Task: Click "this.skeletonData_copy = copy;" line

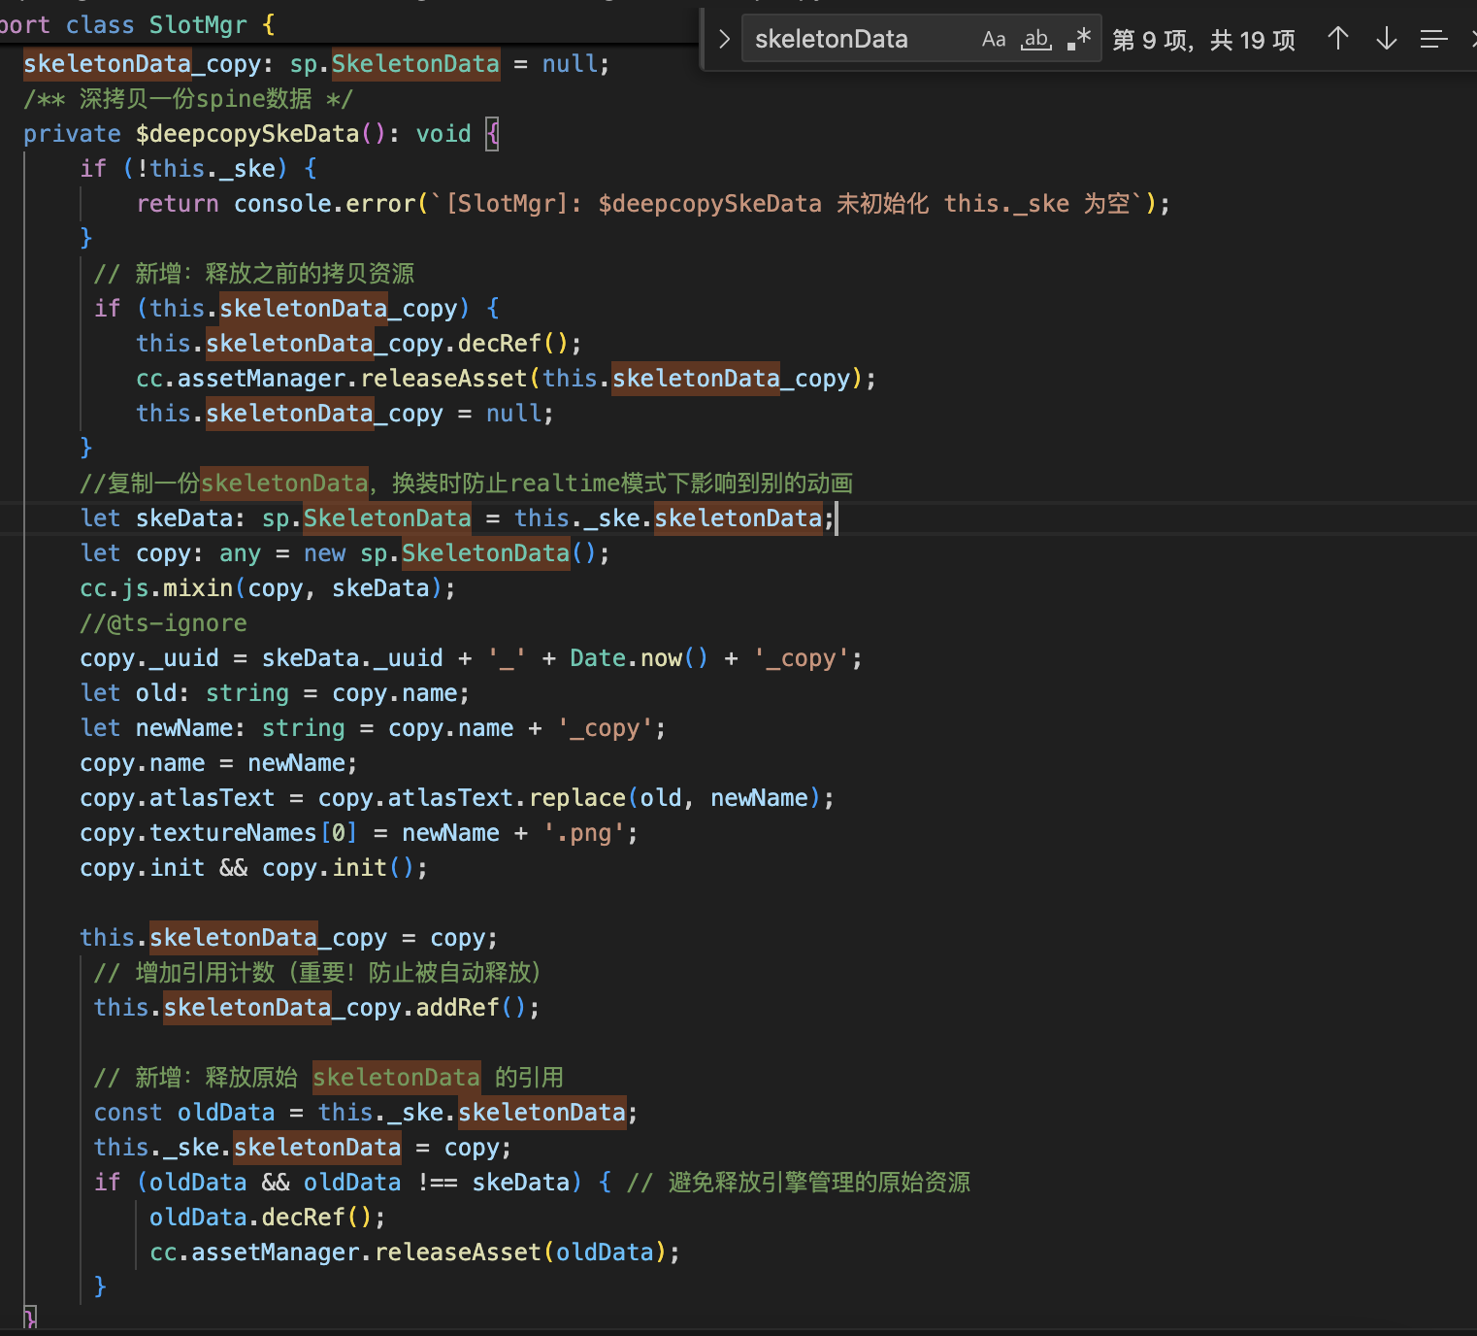Action: pyautogui.click(x=288, y=938)
